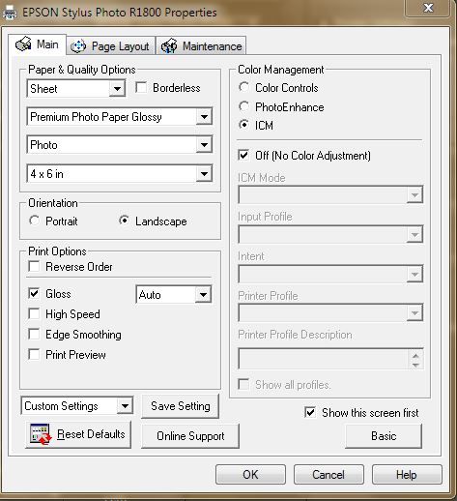Select Color Controls radio button
Screen dimensions: 457x501
[243, 87]
